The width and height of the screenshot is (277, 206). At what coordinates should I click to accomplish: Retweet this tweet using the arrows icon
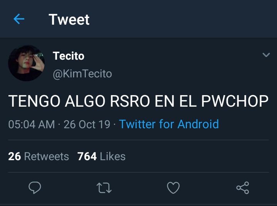104,188
